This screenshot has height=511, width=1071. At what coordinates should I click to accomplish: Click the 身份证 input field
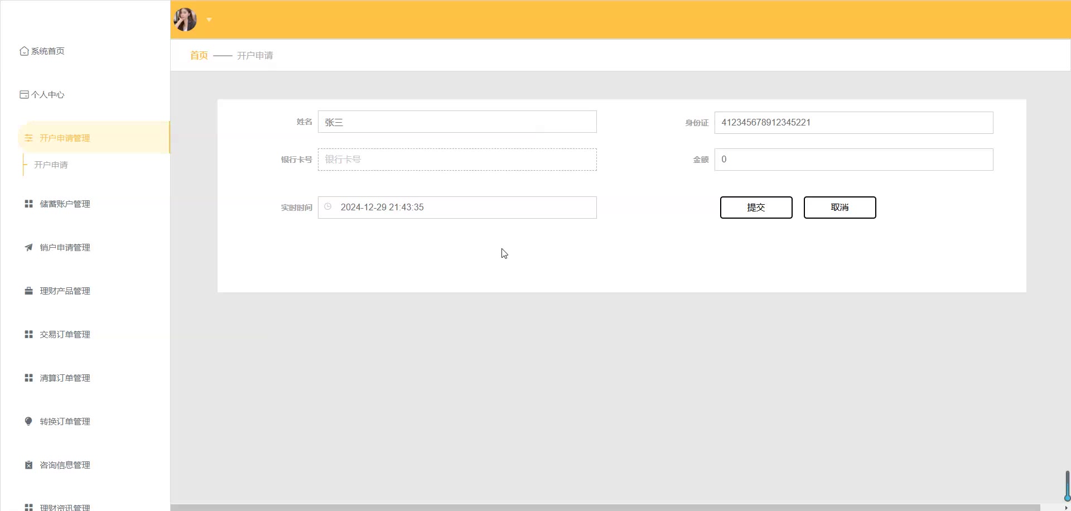(x=853, y=123)
